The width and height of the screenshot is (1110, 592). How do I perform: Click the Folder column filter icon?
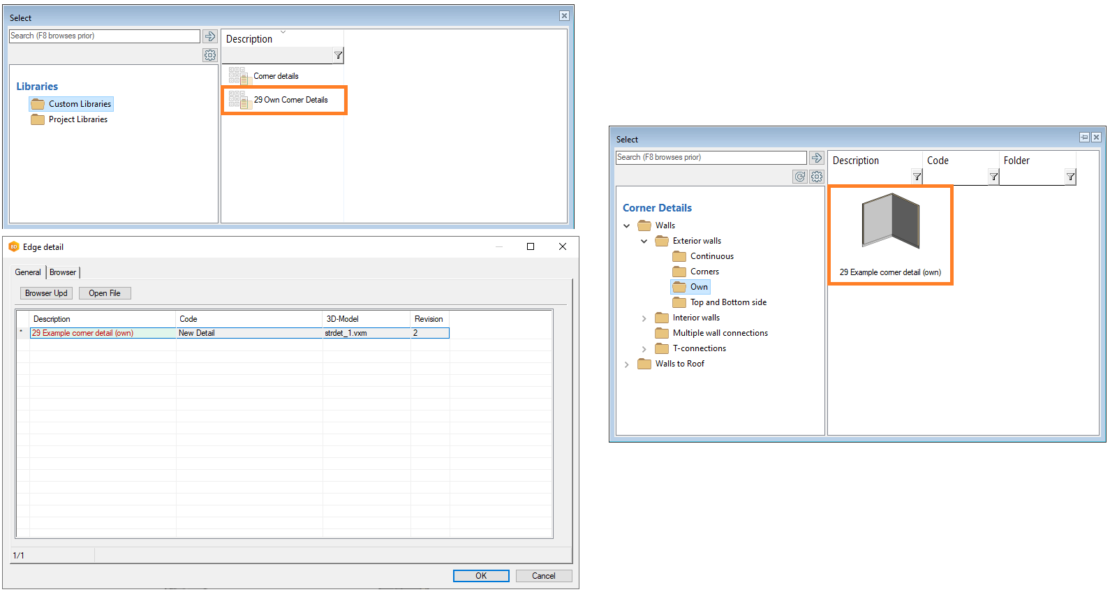1070,177
